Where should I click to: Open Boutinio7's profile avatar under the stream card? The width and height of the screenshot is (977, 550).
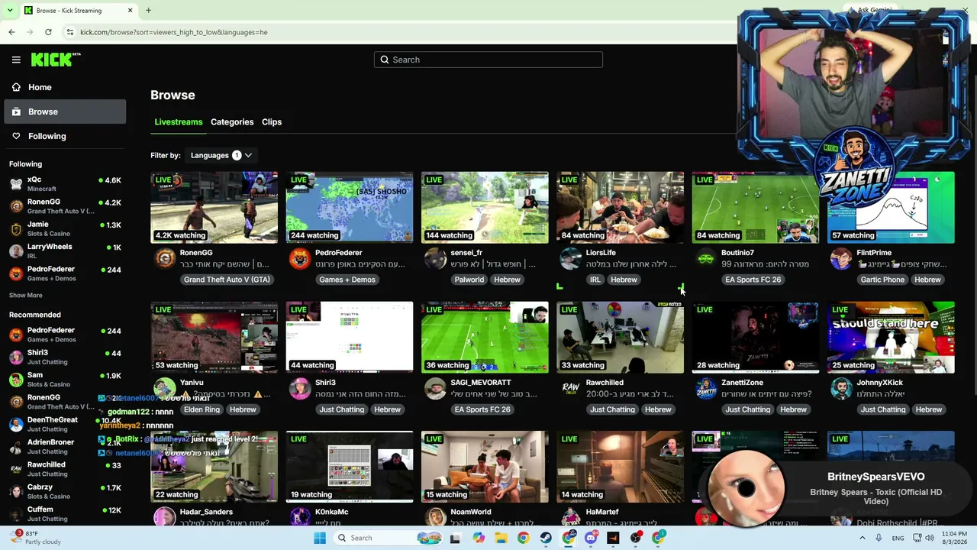[706, 259]
